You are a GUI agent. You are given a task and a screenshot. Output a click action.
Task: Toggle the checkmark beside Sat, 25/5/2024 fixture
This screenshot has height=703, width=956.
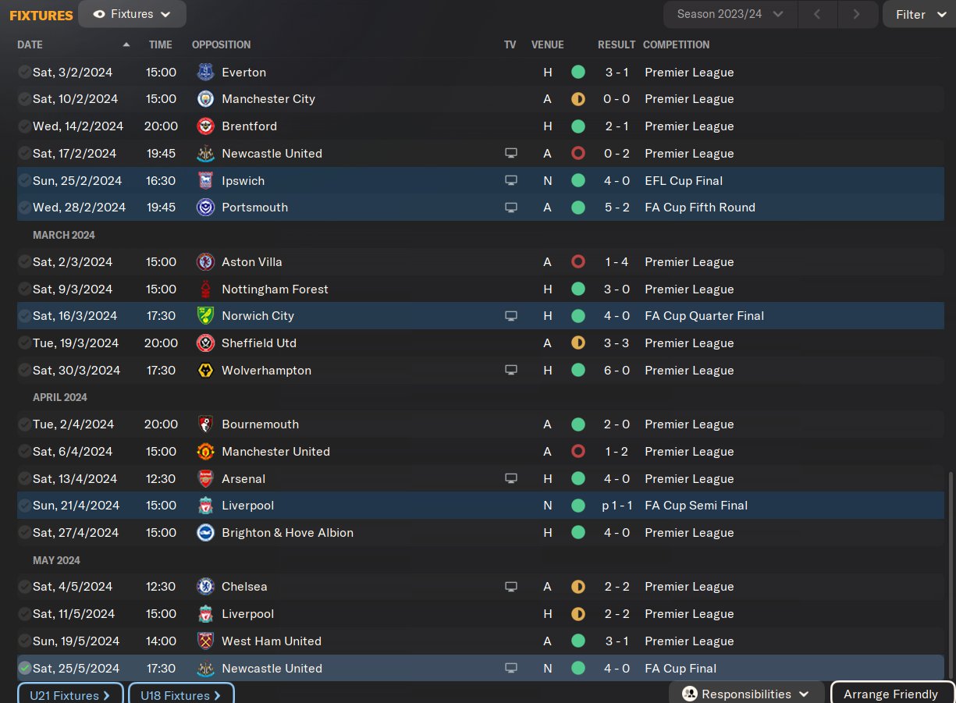click(25, 669)
